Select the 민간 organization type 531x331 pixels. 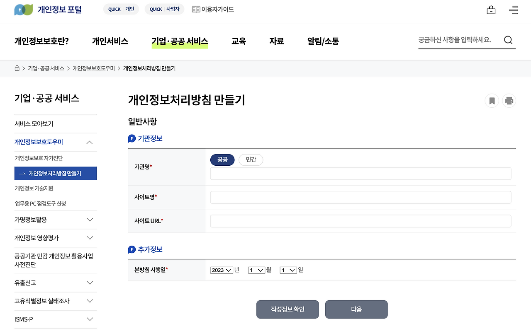click(251, 159)
